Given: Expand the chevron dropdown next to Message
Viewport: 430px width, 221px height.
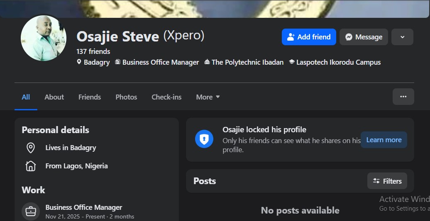Looking at the screenshot, I should coord(402,37).
